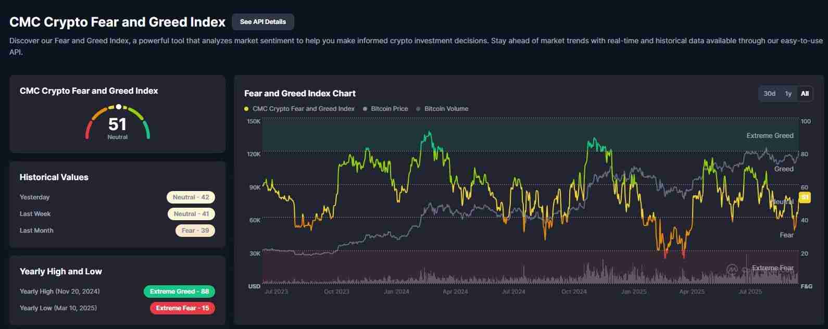Viewport: 828px width, 329px height.
Task: Click the white indicator dot on gauge
Action: [119, 107]
